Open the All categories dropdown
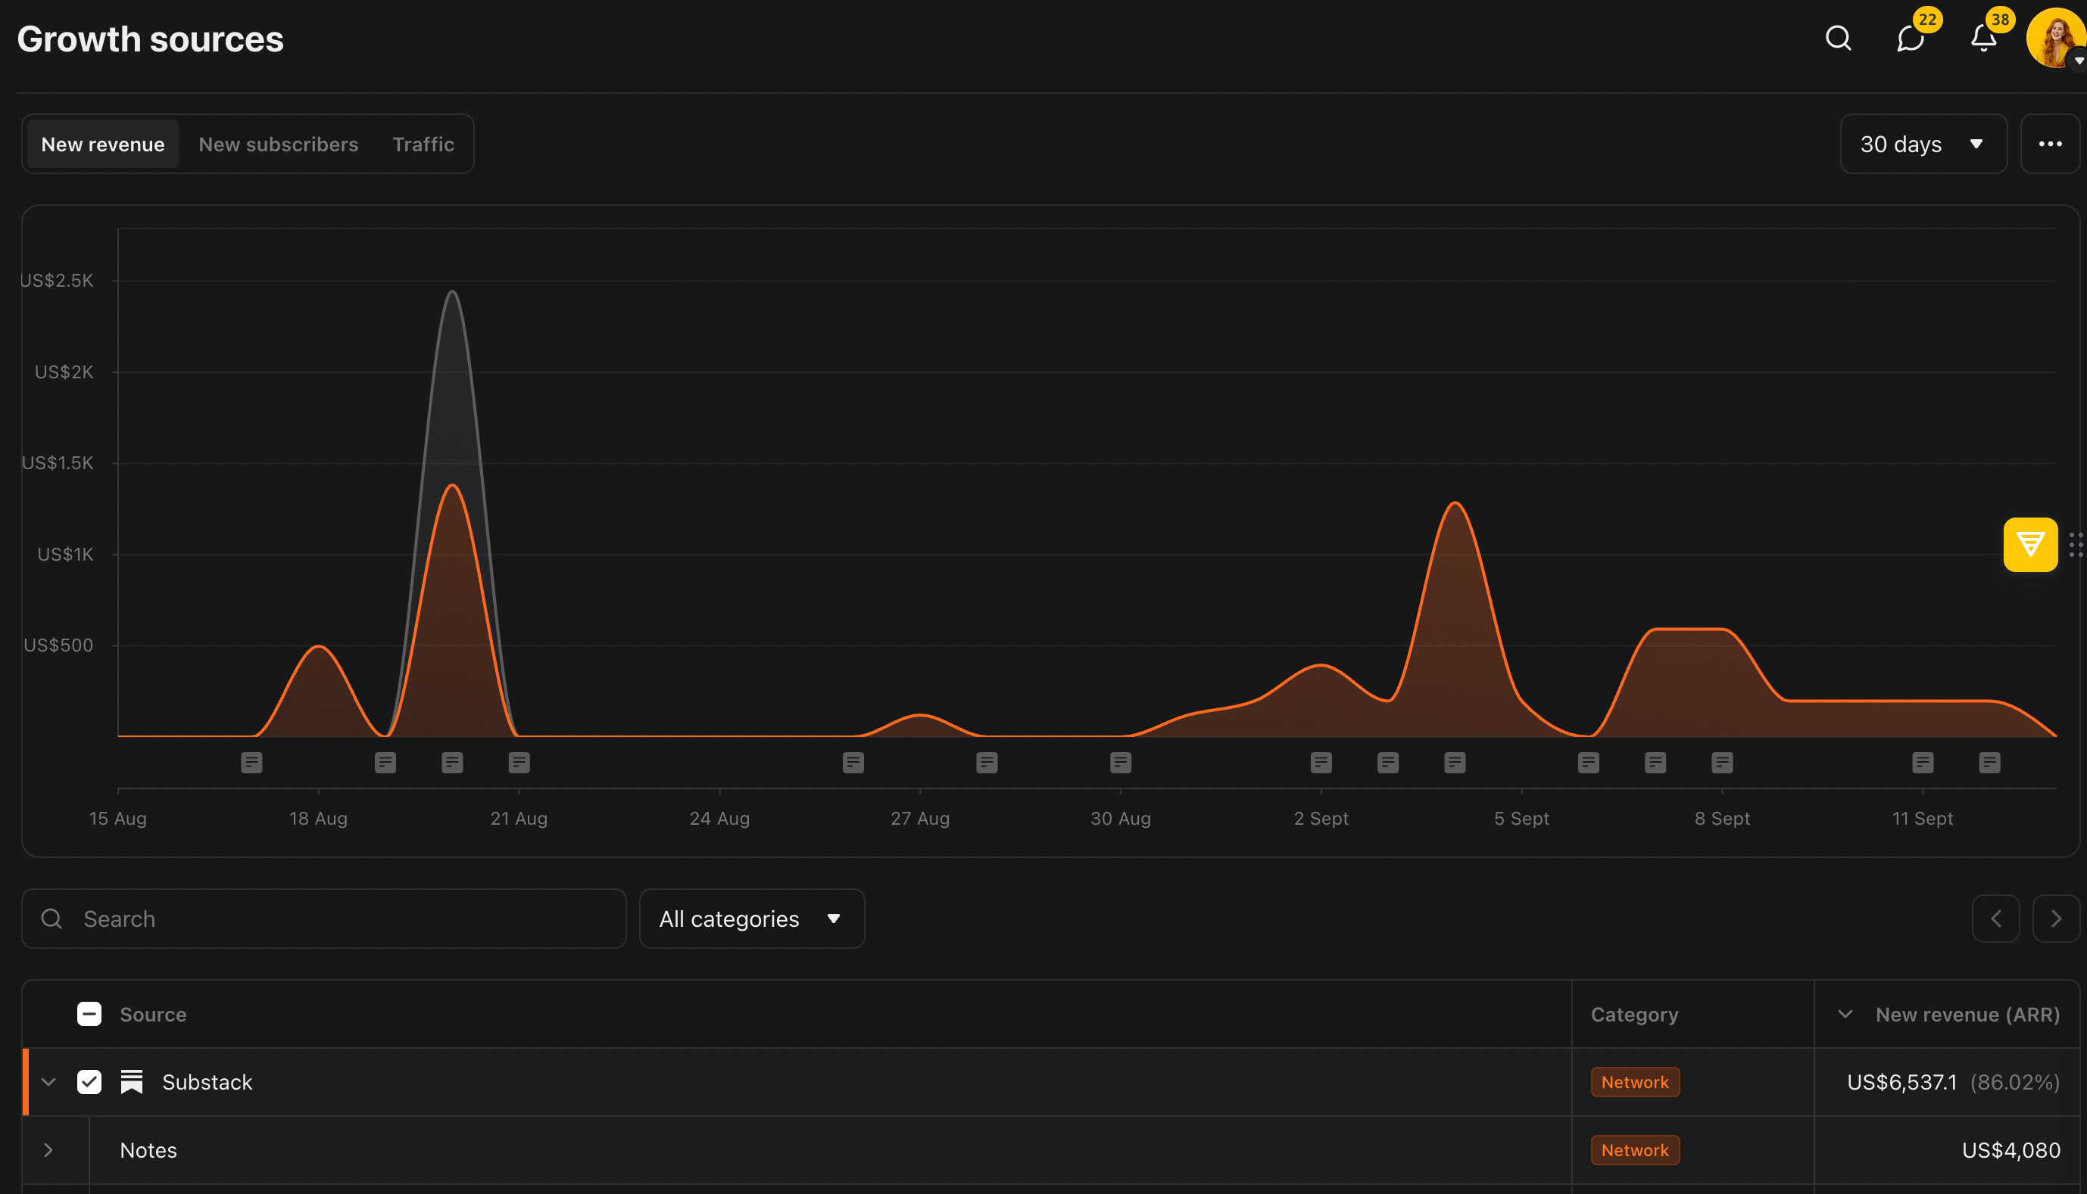Screen dimensions: 2087x1194 tap(751, 919)
